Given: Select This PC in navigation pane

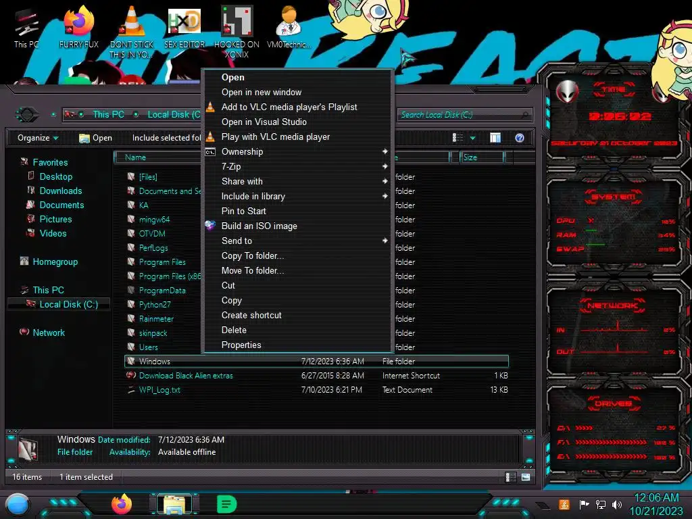Looking at the screenshot, I should pos(48,290).
